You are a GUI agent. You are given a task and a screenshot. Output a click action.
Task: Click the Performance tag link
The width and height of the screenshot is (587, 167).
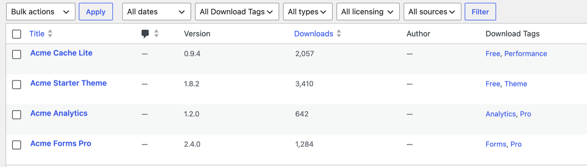coord(526,54)
